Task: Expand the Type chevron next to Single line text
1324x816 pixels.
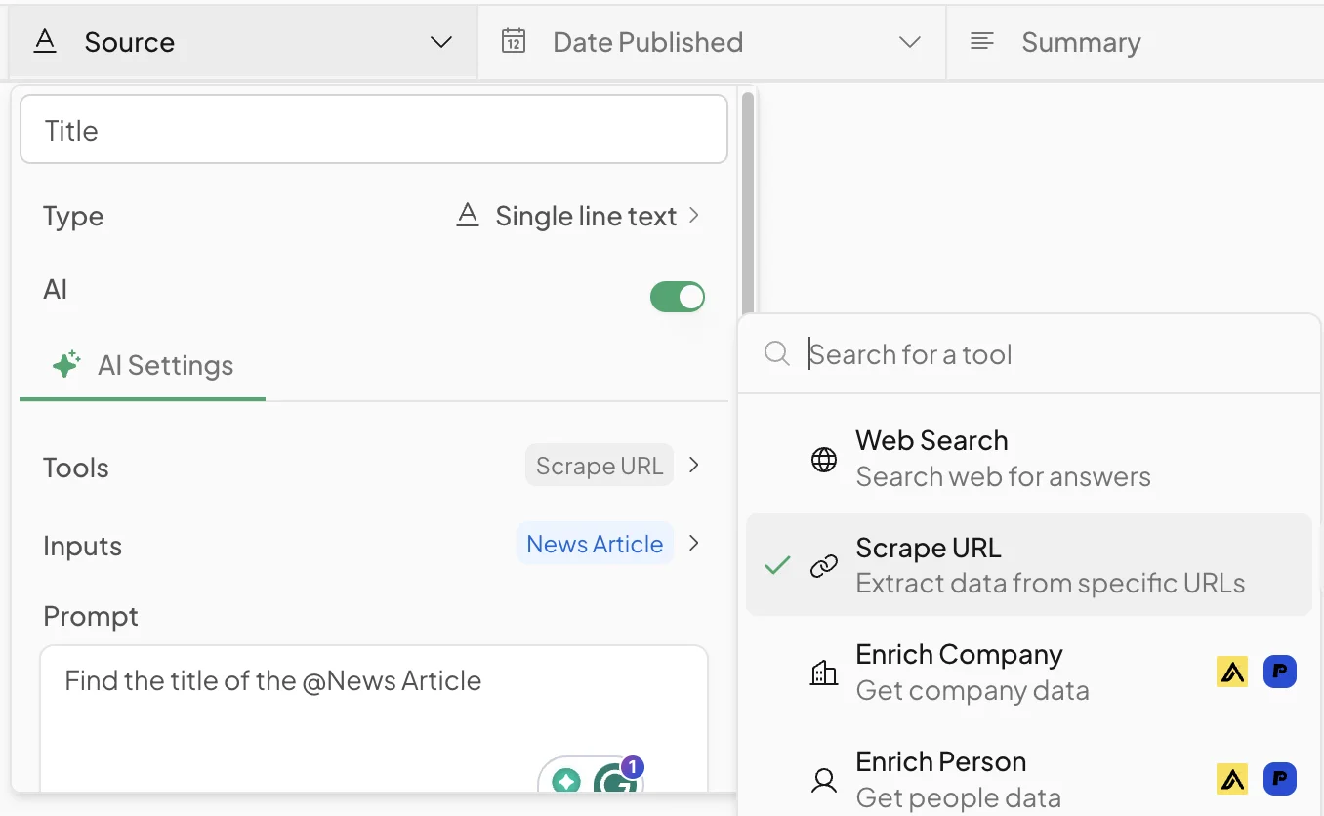Action: pyautogui.click(x=694, y=215)
